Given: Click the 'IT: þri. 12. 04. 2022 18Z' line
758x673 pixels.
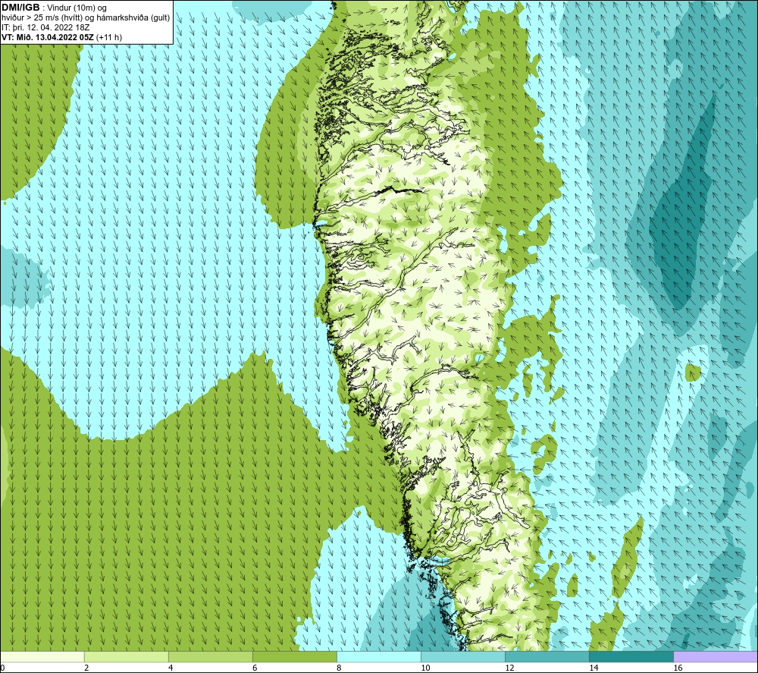Looking at the screenshot, I should pyautogui.click(x=45, y=27).
